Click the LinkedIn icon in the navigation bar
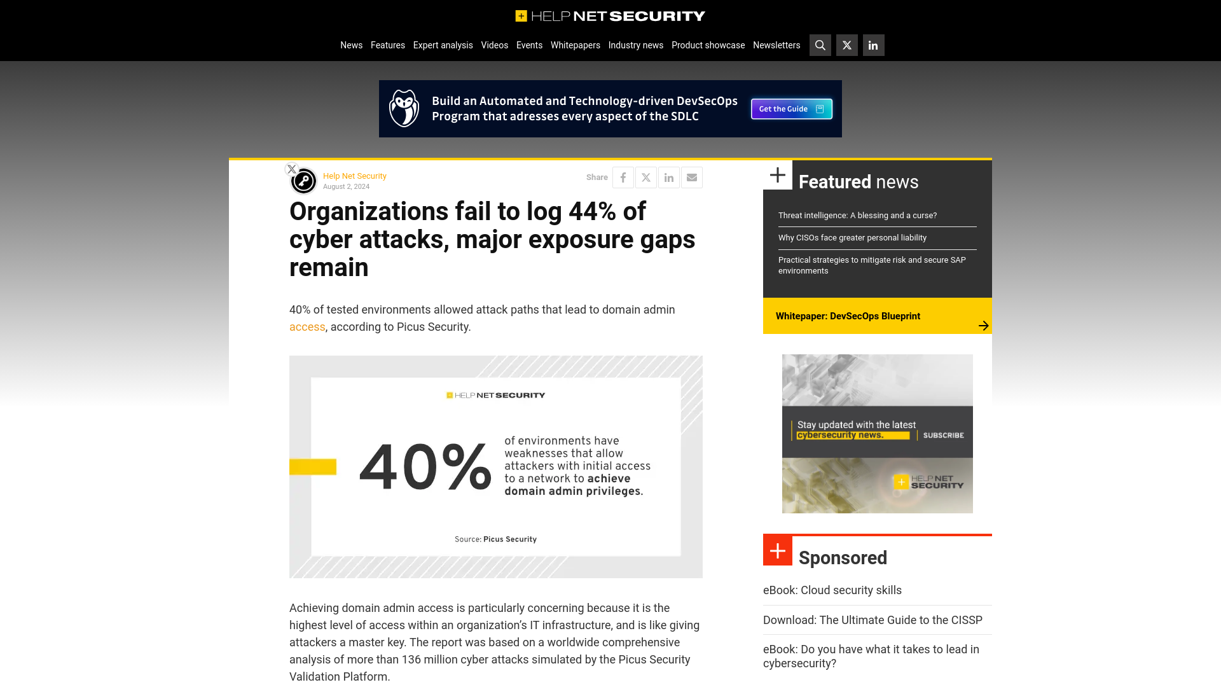Viewport: 1221px width, 687px height. pyautogui.click(x=873, y=45)
